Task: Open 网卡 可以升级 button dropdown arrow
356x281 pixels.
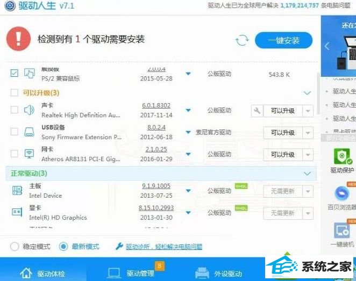Action: coord(308,155)
